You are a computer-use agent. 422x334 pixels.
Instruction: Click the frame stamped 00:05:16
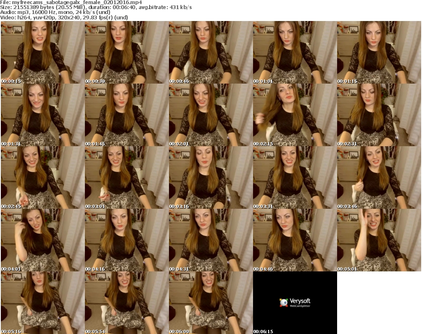coord(43,303)
